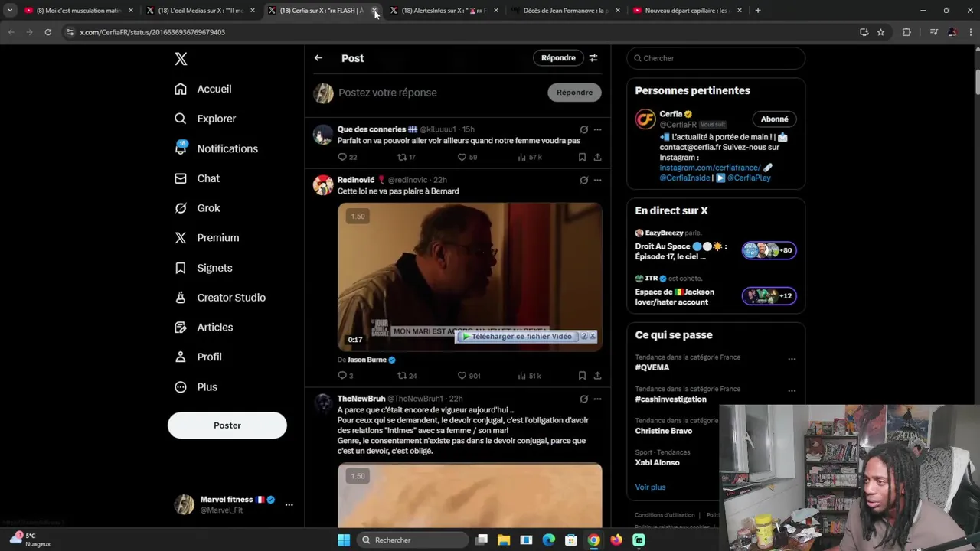
Task: View stats of Redinović post 51 k
Action: [530, 376]
